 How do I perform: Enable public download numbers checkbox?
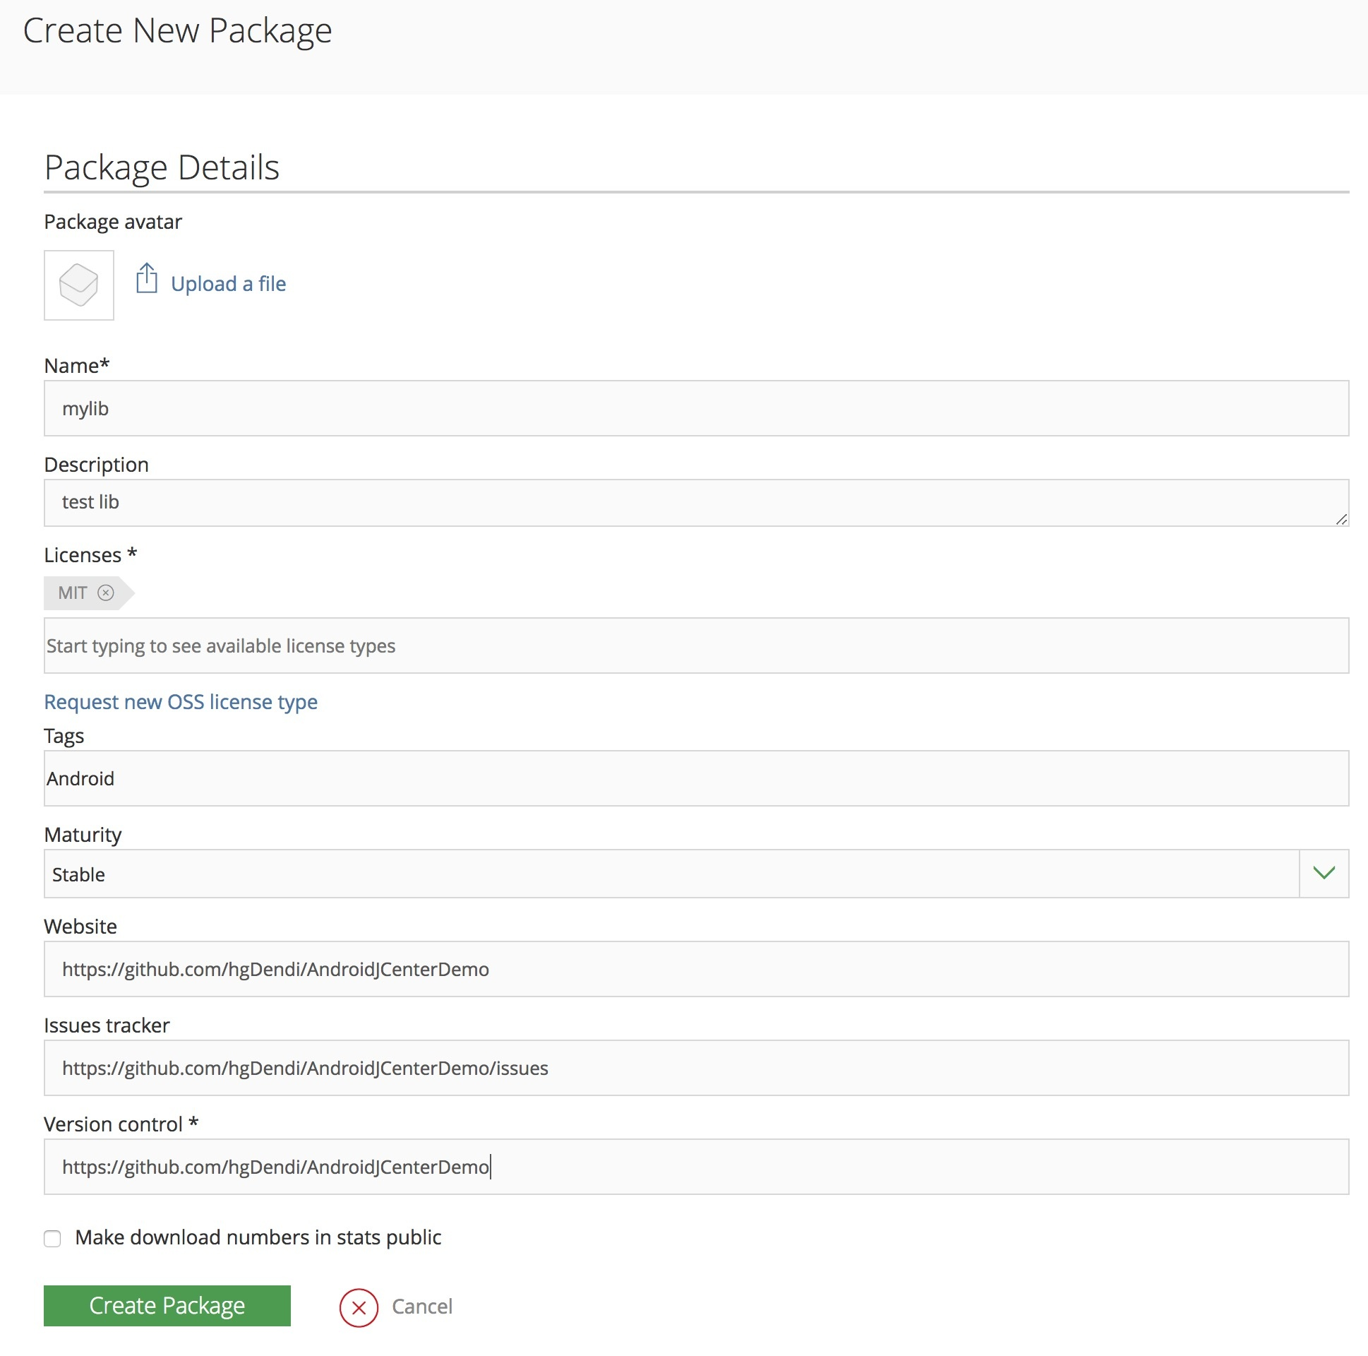point(52,1238)
